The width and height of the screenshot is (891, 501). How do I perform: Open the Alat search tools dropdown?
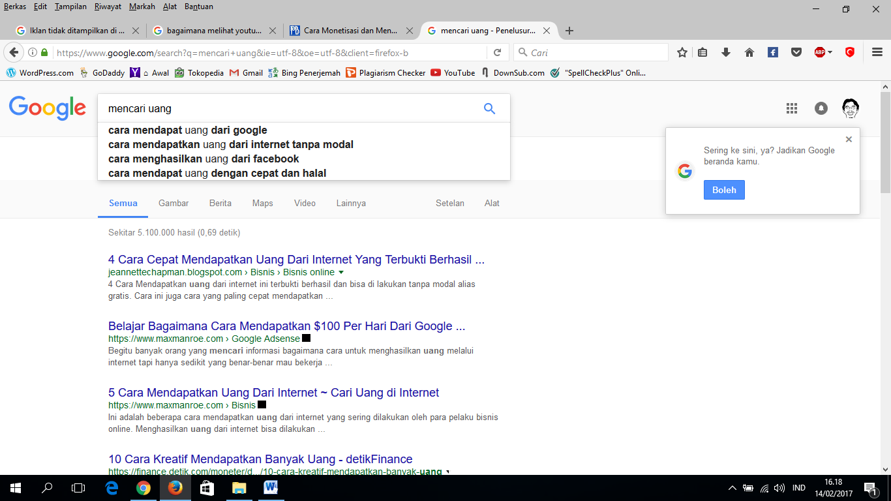click(x=492, y=203)
